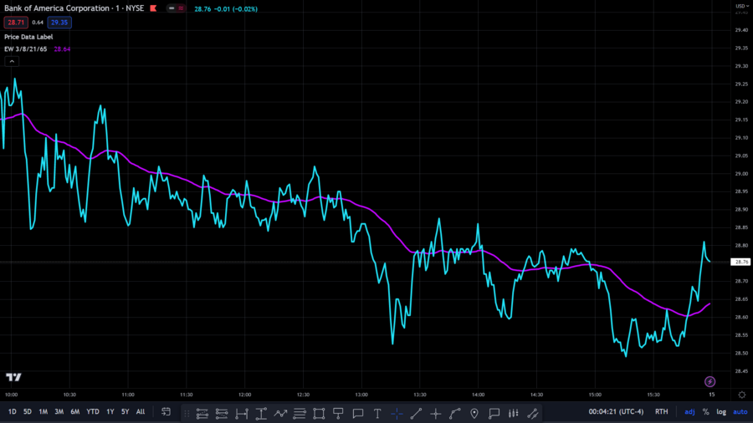Click the purple 28.64 indicator value
The image size is (753, 423).
[62, 49]
